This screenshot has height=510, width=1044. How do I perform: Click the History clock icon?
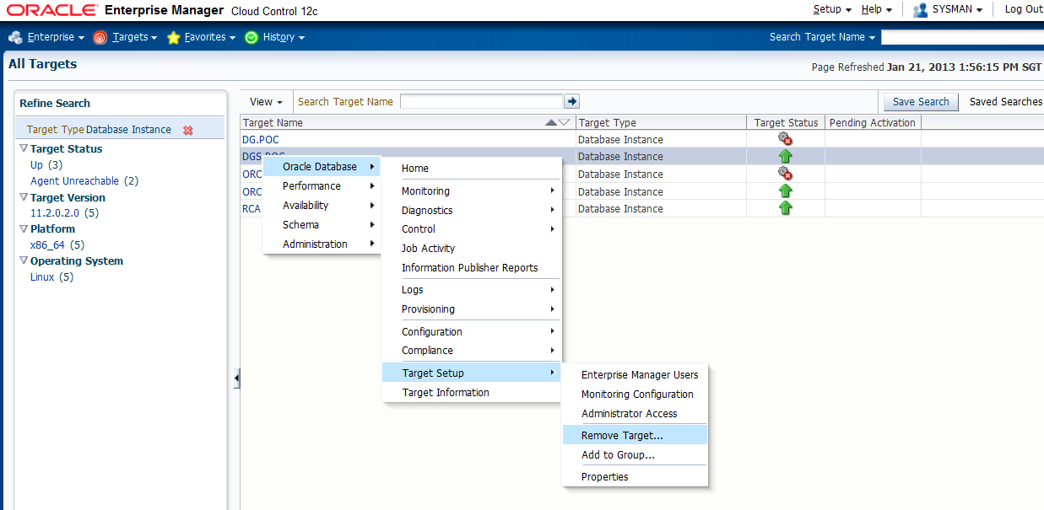coord(251,37)
